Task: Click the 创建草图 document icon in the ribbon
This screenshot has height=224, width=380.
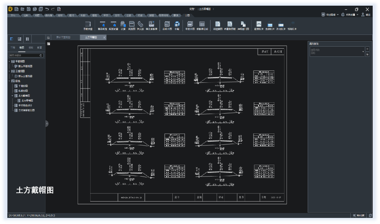Action: coord(217,24)
